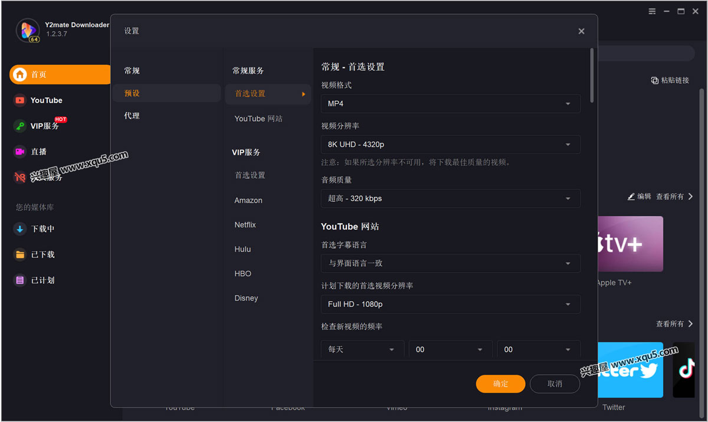The height and width of the screenshot is (422, 708).
Task: Click the 确定 button
Action: (x=500, y=384)
